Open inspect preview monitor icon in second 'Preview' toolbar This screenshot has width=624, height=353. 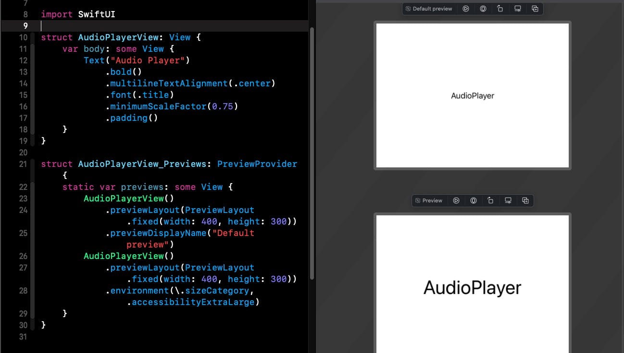coord(508,200)
